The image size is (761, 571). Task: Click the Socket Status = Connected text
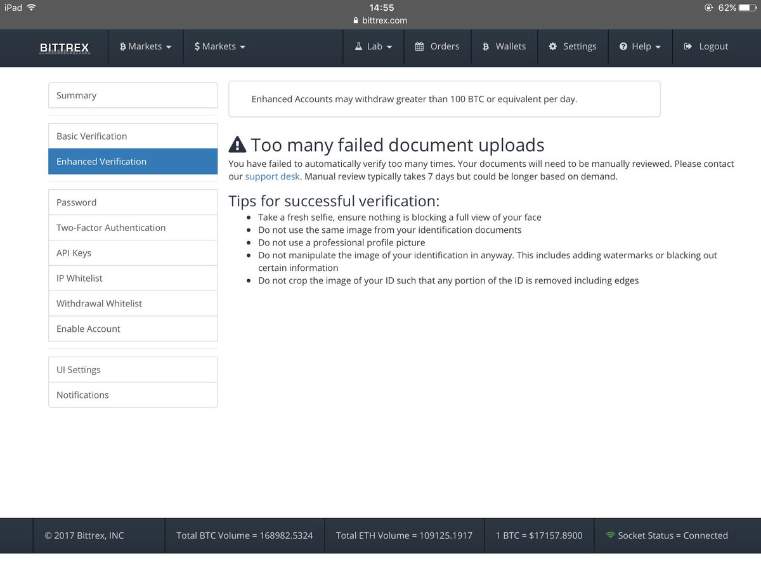[673, 535]
